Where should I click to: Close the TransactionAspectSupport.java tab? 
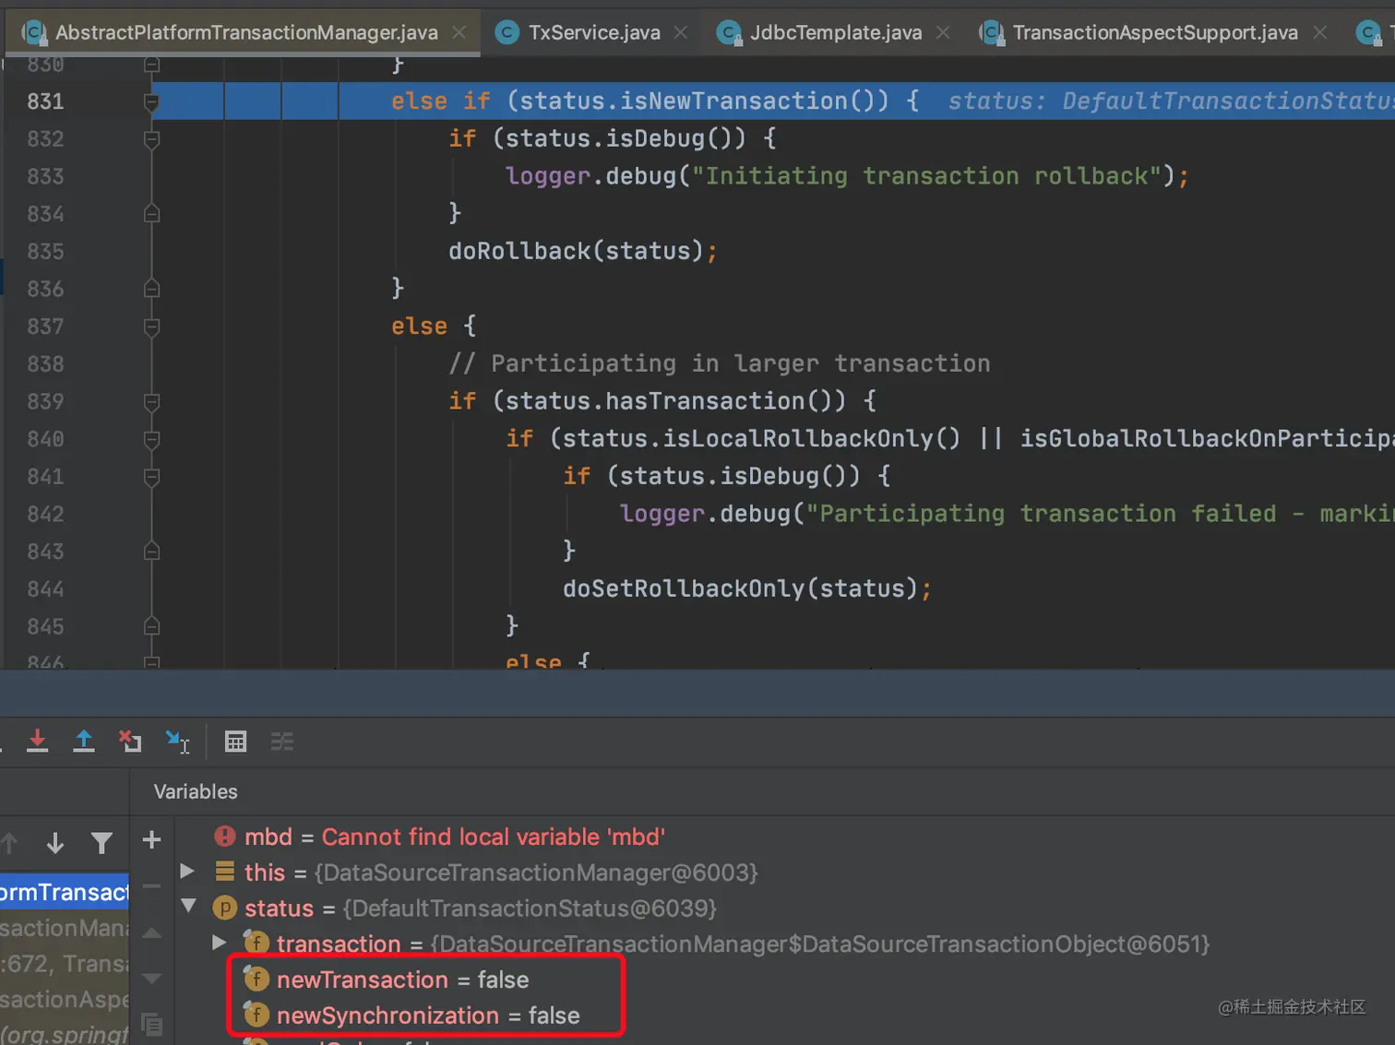coord(1320,32)
